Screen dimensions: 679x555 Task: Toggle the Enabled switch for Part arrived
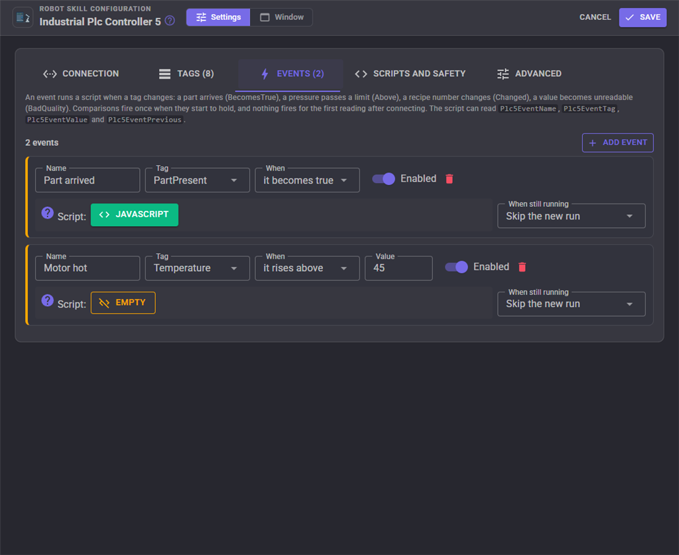pos(384,179)
